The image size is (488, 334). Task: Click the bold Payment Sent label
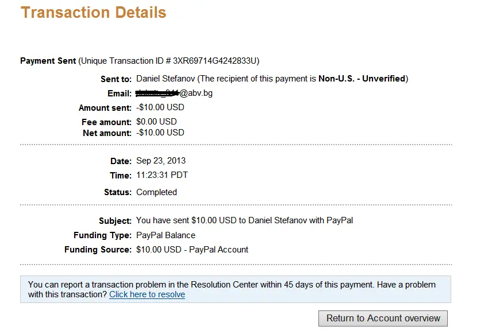tap(48, 61)
